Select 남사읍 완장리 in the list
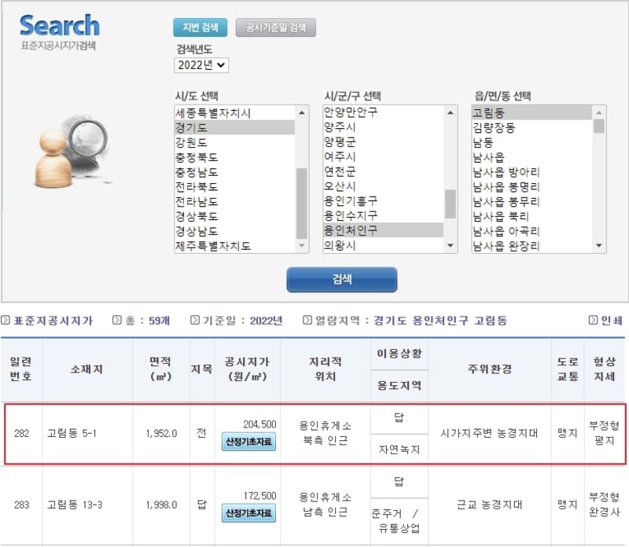 (x=532, y=245)
